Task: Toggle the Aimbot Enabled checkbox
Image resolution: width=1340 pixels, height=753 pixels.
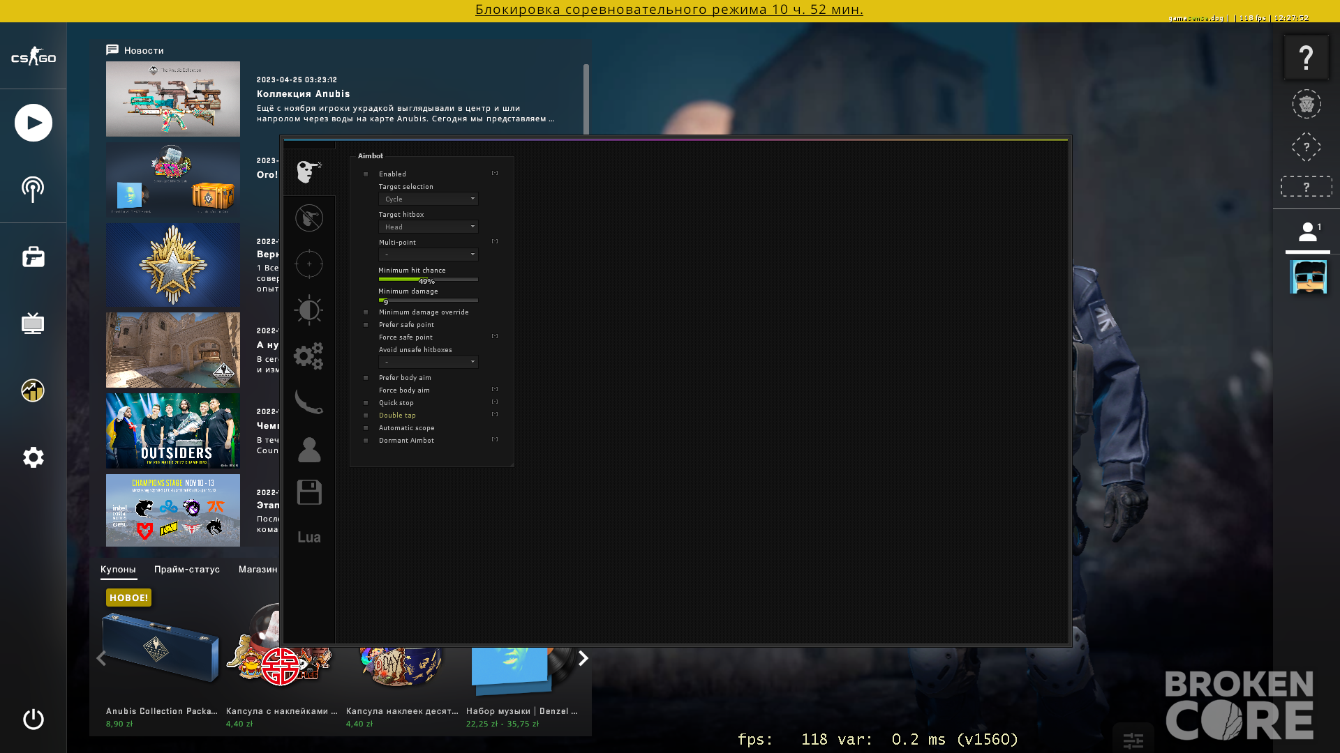Action: [366, 174]
